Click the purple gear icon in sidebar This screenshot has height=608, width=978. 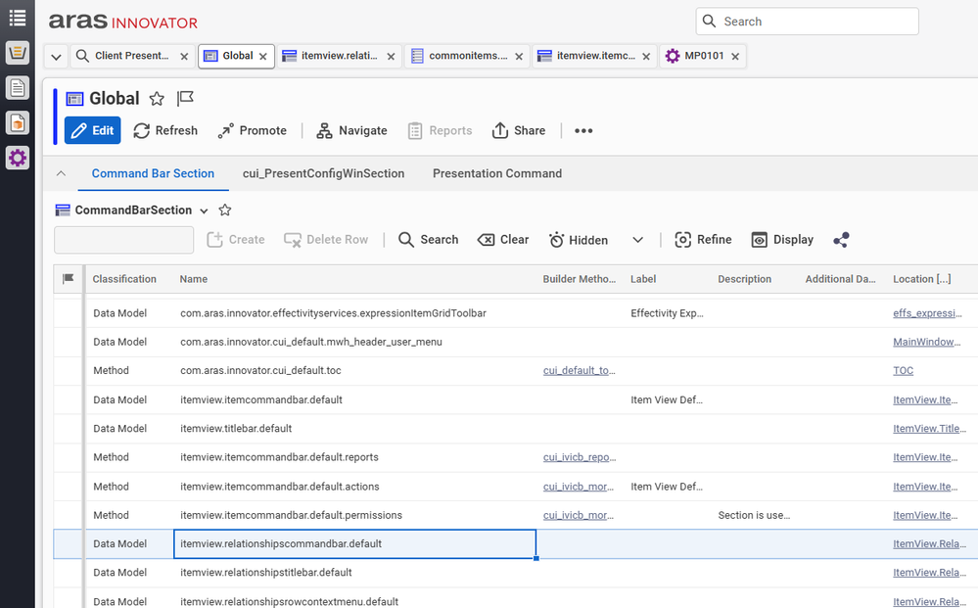coord(17,158)
